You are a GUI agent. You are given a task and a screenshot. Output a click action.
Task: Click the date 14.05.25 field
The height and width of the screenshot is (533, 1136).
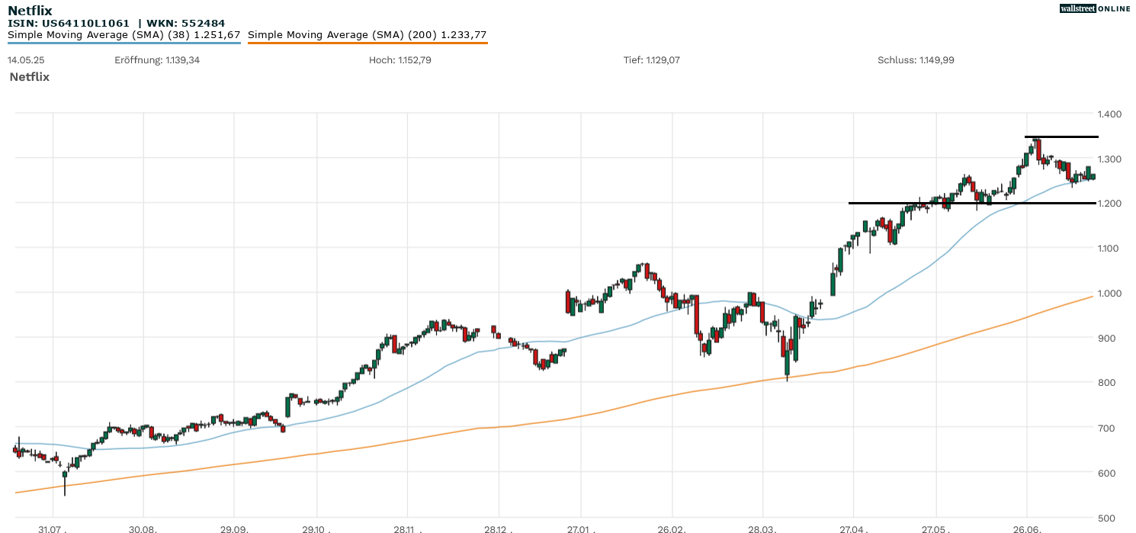point(25,59)
